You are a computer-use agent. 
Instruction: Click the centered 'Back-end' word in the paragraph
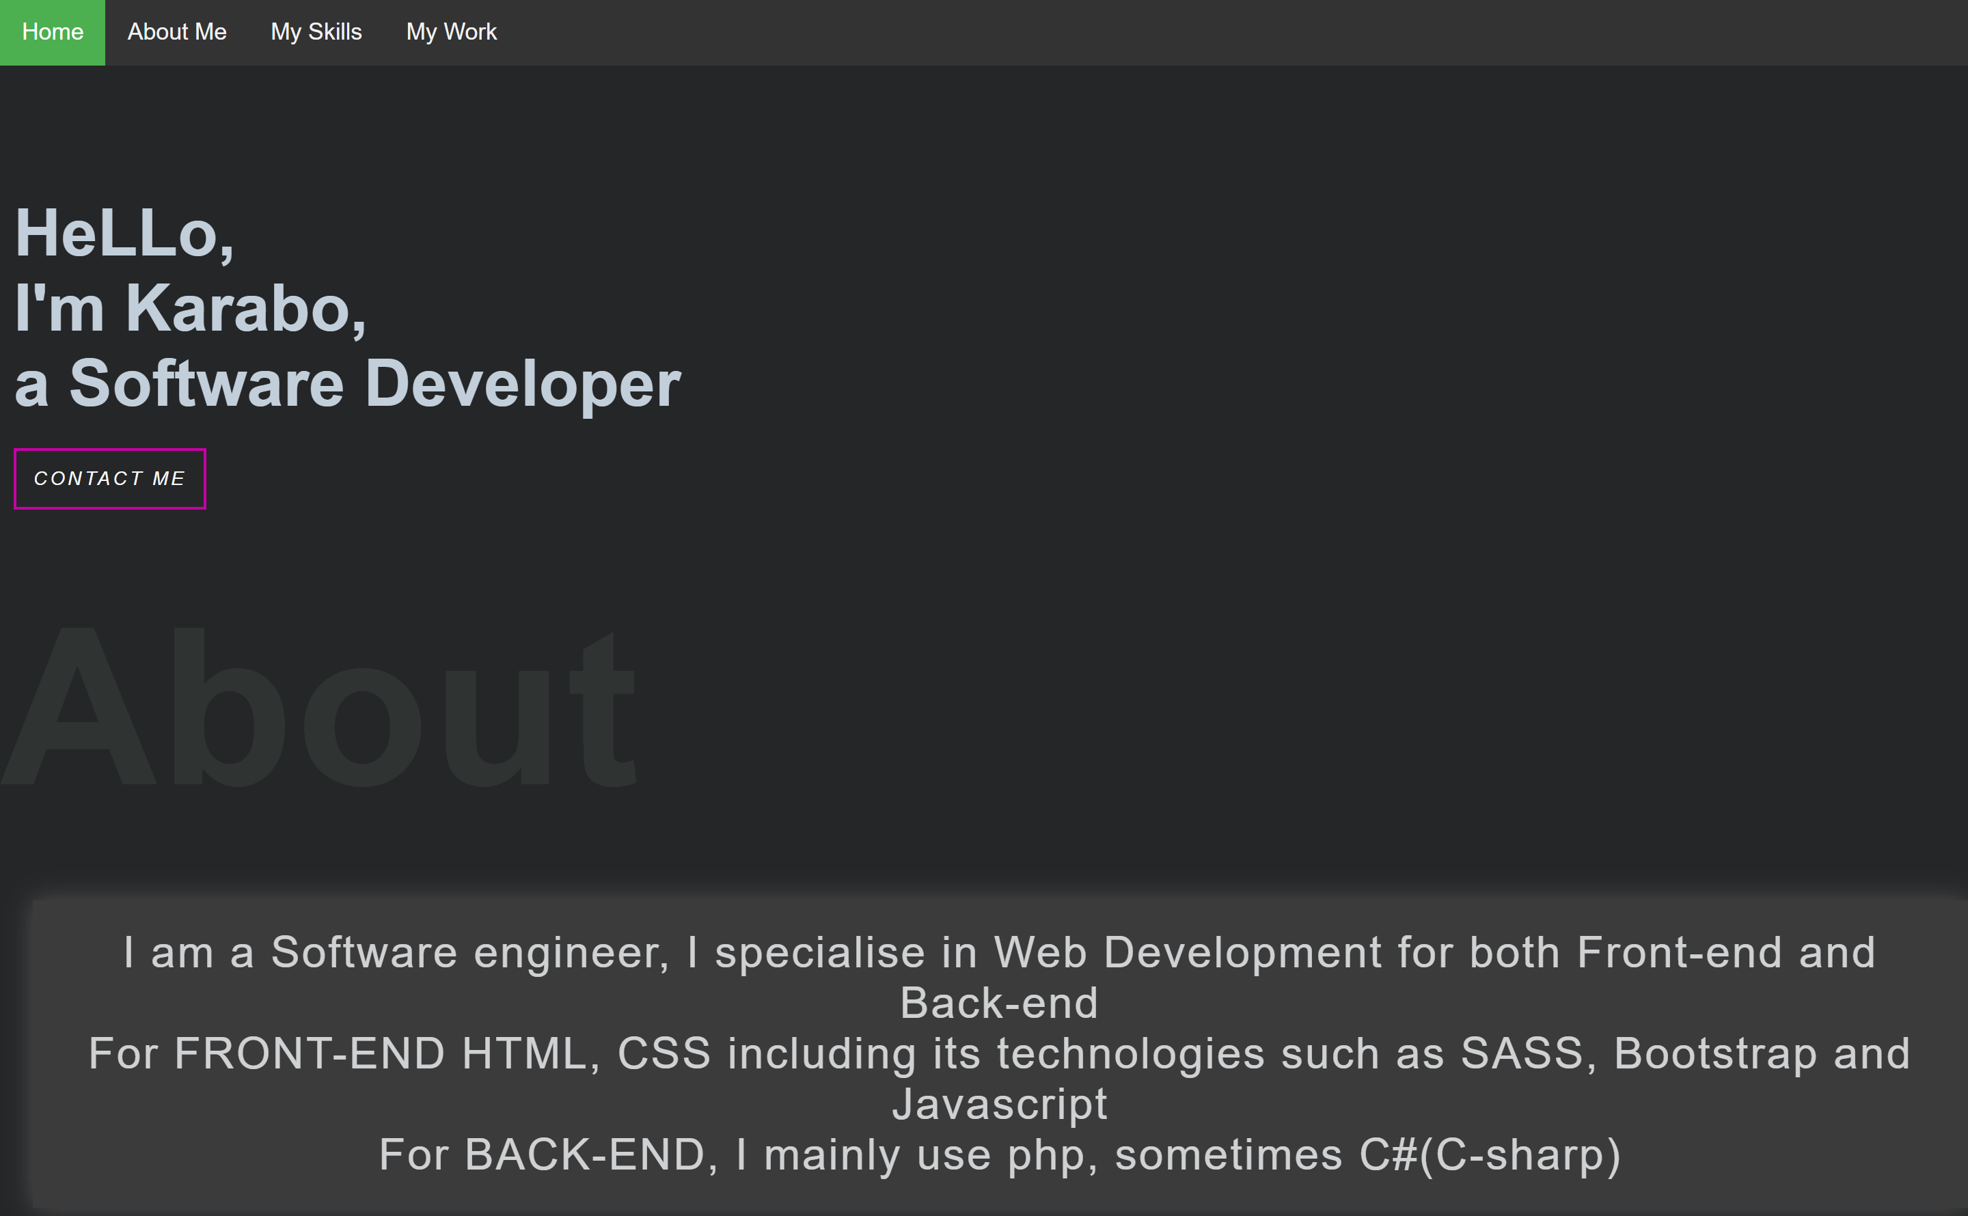(999, 1004)
